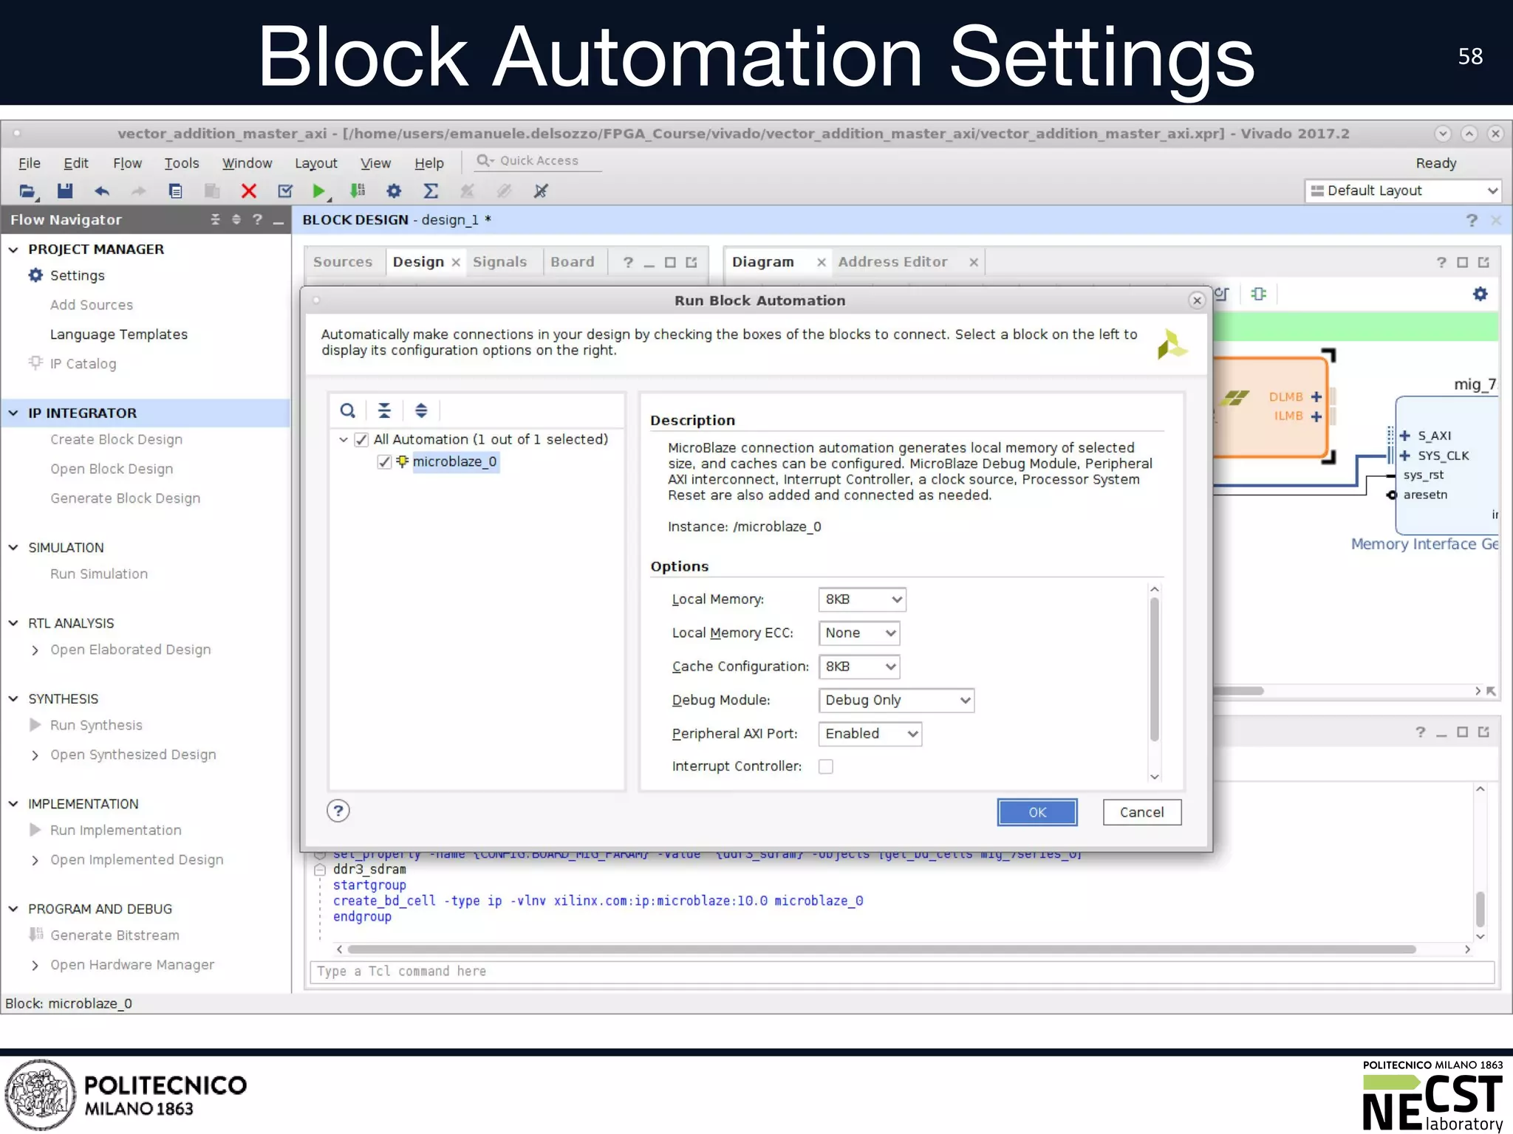
Task: Click the search icon in Run Block Automation dialog
Action: pos(347,410)
